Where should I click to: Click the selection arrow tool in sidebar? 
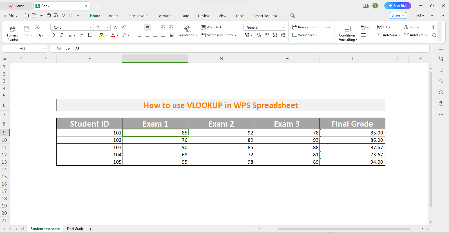(x=441, y=59)
